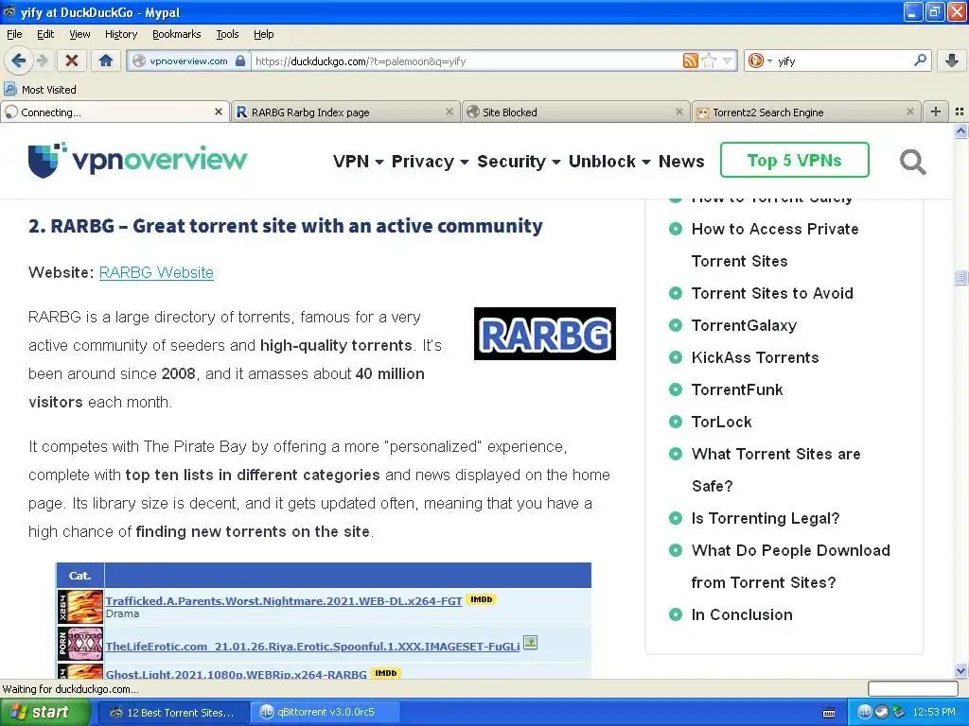Jump to How to Access Private Torrent Sites

tap(775, 245)
